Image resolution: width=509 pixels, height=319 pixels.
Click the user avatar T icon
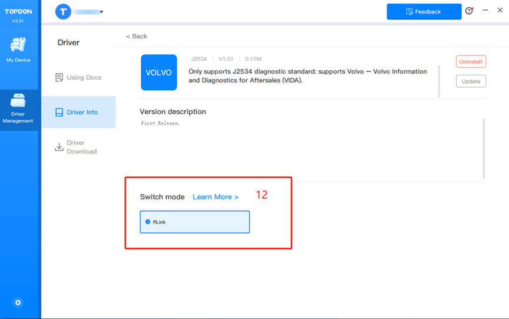pos(63,12)
